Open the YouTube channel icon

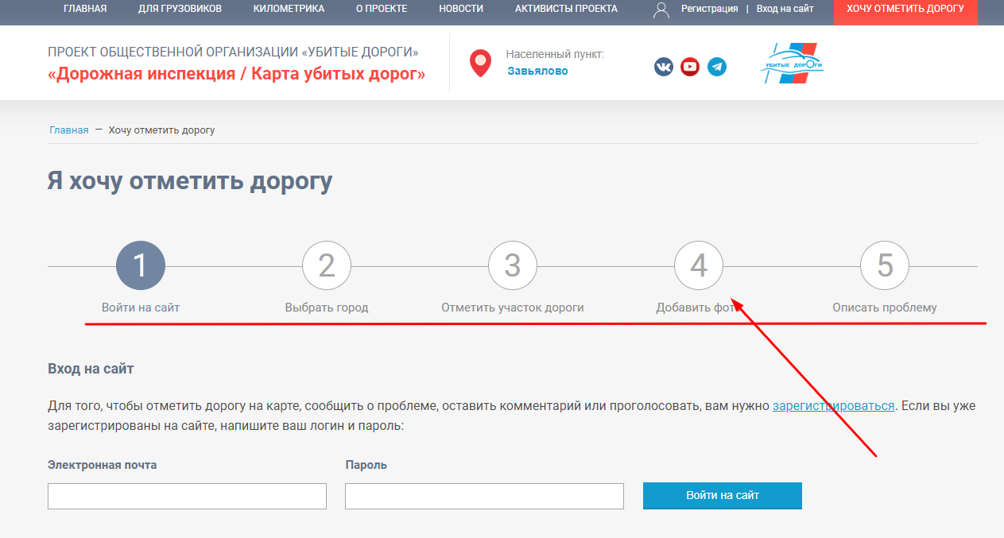pyautogui.click(x=690, y=67)
